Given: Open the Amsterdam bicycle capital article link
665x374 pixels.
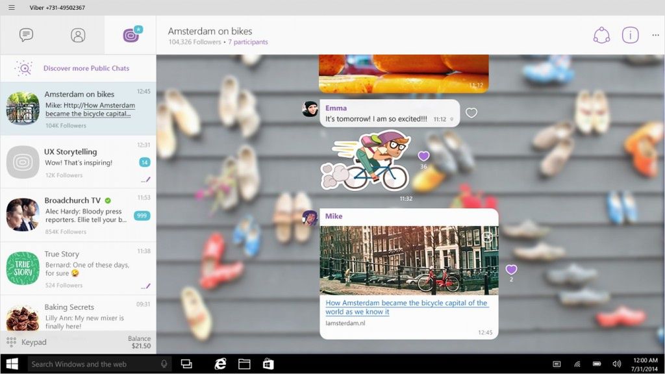Looking at the screenshot, I should 407,307.
